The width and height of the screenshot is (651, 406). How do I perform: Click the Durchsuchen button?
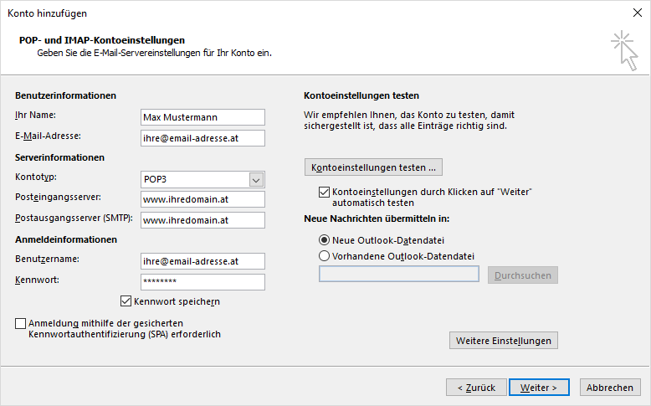(x=523, y=275)
